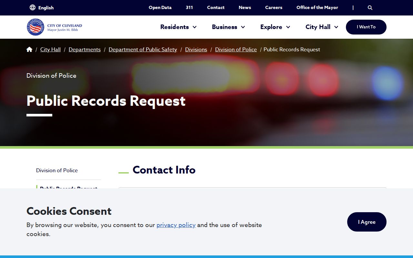Click the Cookies Consent heading
Image resolution: width=413 pixels, height=258 pixels.
(x=69, y=211)
